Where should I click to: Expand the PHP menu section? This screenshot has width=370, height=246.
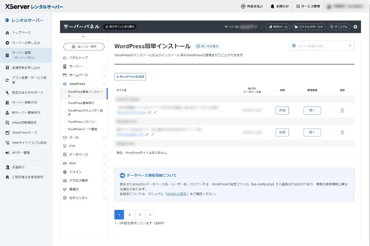[x=84, y=163]
